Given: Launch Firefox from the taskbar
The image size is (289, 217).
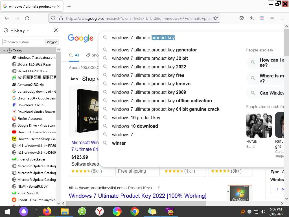Looking at the screenshot, I should (x=47, y=211).
